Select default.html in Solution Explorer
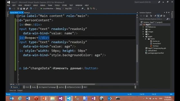The width and height of the screenshot is (180, 101). [x=152, y=50]
